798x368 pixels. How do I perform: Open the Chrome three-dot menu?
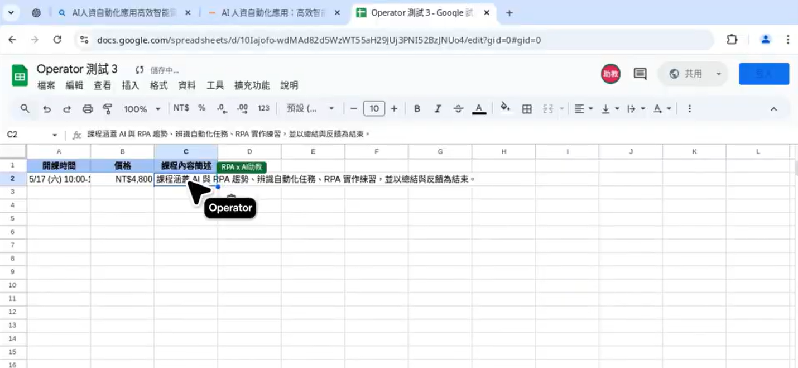pyautogui.click(x=788, y=40)
